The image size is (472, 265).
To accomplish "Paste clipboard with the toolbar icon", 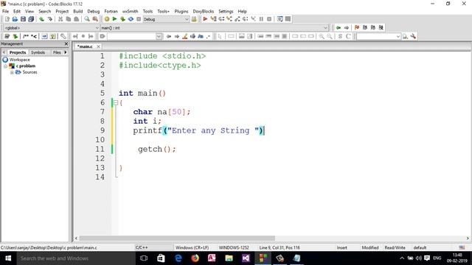I will [77, 19].
